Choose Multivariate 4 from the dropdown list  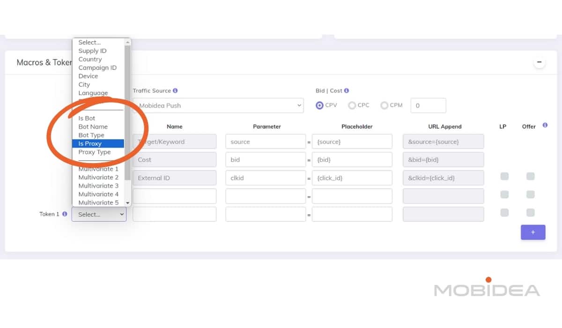98,194
